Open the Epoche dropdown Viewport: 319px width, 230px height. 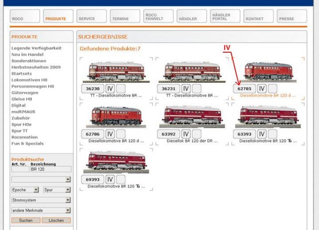pyautogui.click(x=25, y=190)
